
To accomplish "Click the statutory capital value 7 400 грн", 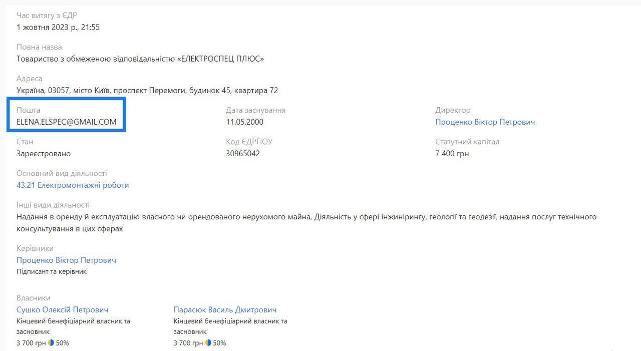I will (x=452, y=154).
